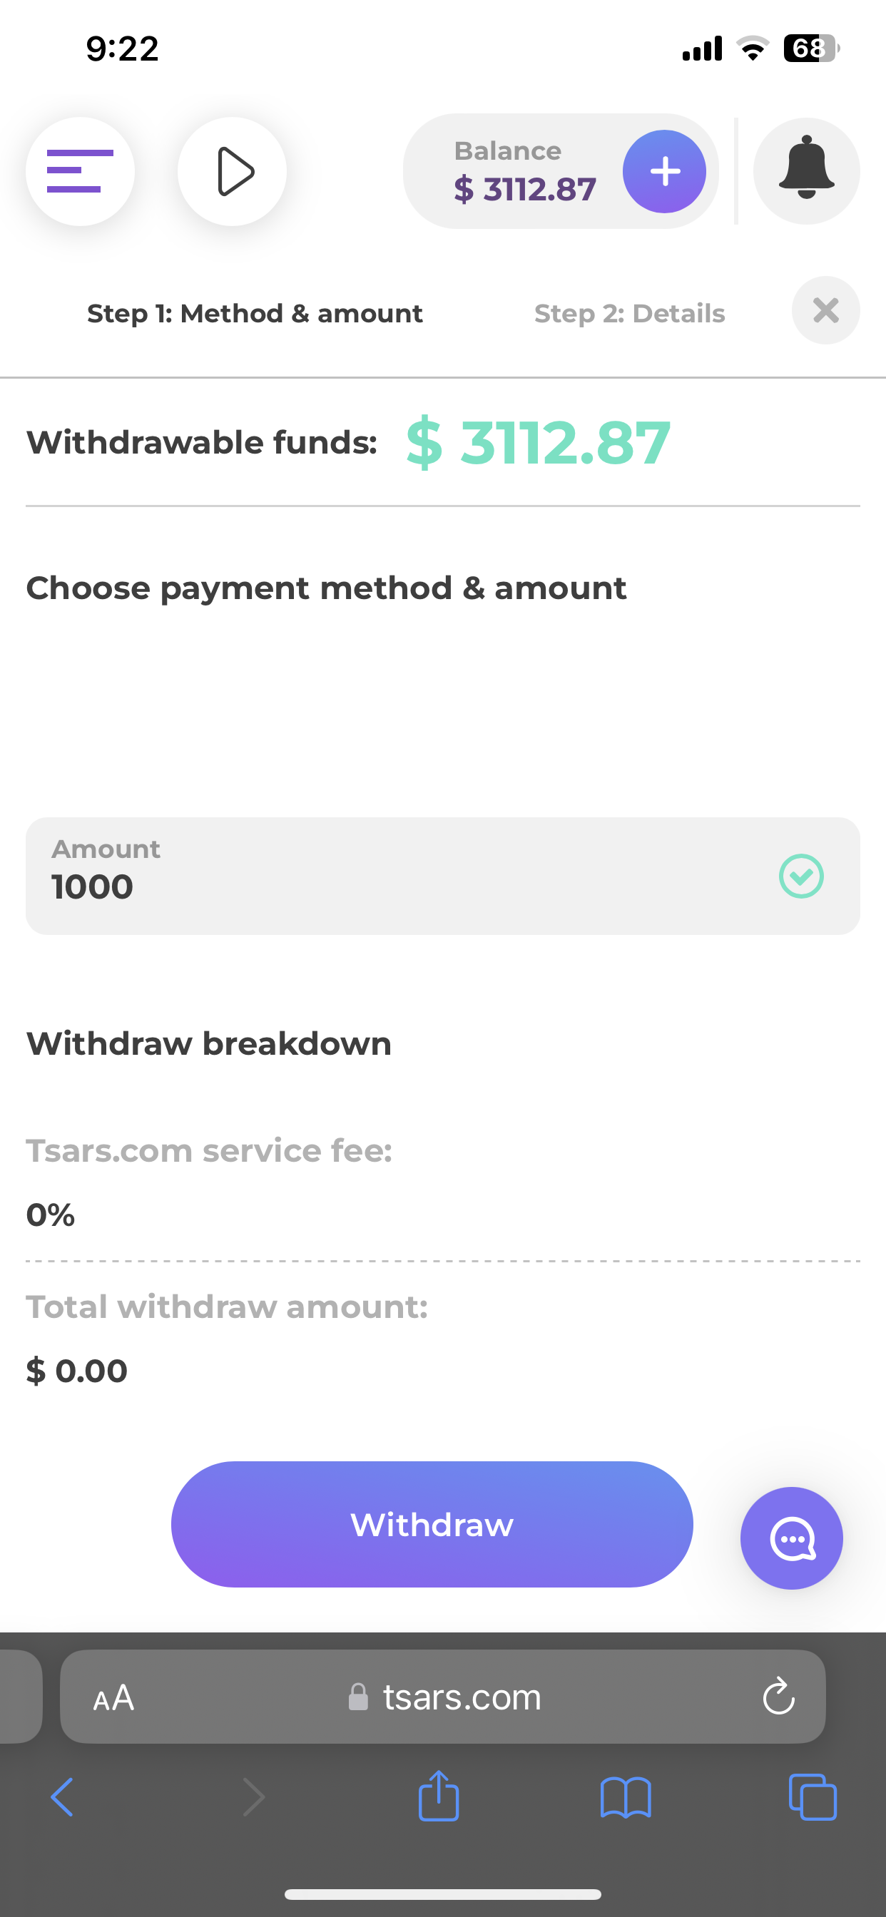This screenshot has width=886, height=1917.
Task: Open the hamburger menu icon
Action: point(80,171)
